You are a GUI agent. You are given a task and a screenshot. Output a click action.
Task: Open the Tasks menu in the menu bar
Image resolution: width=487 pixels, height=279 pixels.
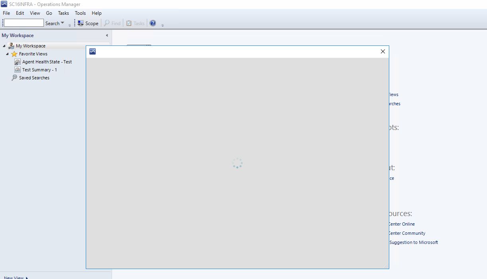(x=63, y=13)
